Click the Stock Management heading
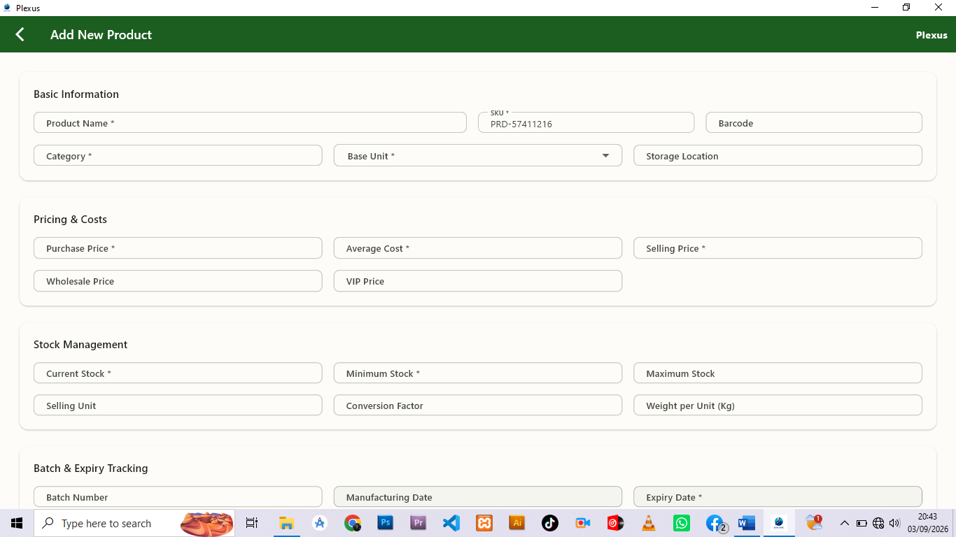The width and height of the screenshot is (956, 537). click(x=80, y=344)
